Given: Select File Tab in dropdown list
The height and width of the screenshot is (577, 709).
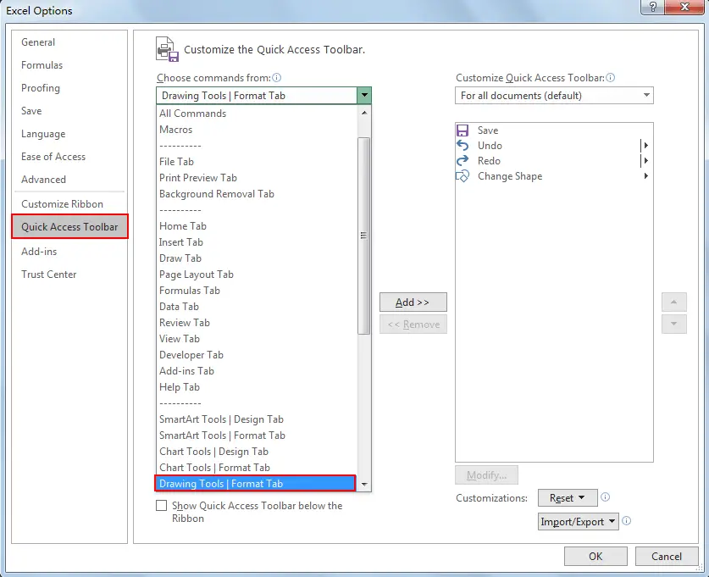Looking at the screenshot, I should pyautogui.click(x=257, y=162).
